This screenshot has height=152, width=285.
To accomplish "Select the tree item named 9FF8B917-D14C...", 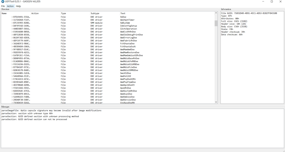I will (22, 49).
